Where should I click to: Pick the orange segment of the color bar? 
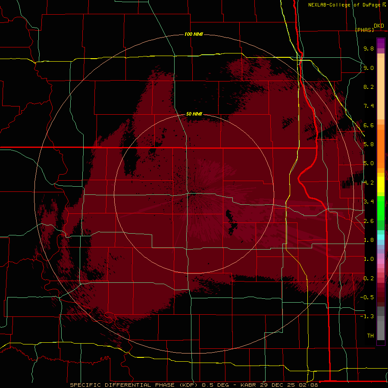[381, 149]
